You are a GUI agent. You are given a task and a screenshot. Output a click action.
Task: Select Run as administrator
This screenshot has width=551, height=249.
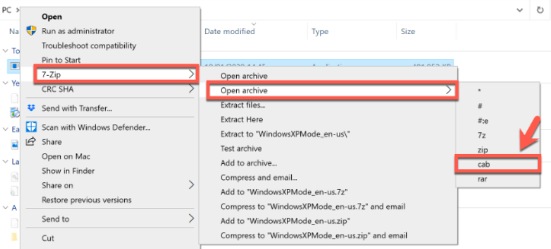pyautogui.click(x=78, y=31)
